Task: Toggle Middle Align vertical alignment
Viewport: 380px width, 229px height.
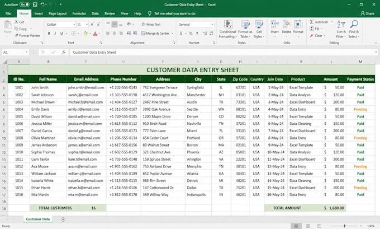Action: 115,24
